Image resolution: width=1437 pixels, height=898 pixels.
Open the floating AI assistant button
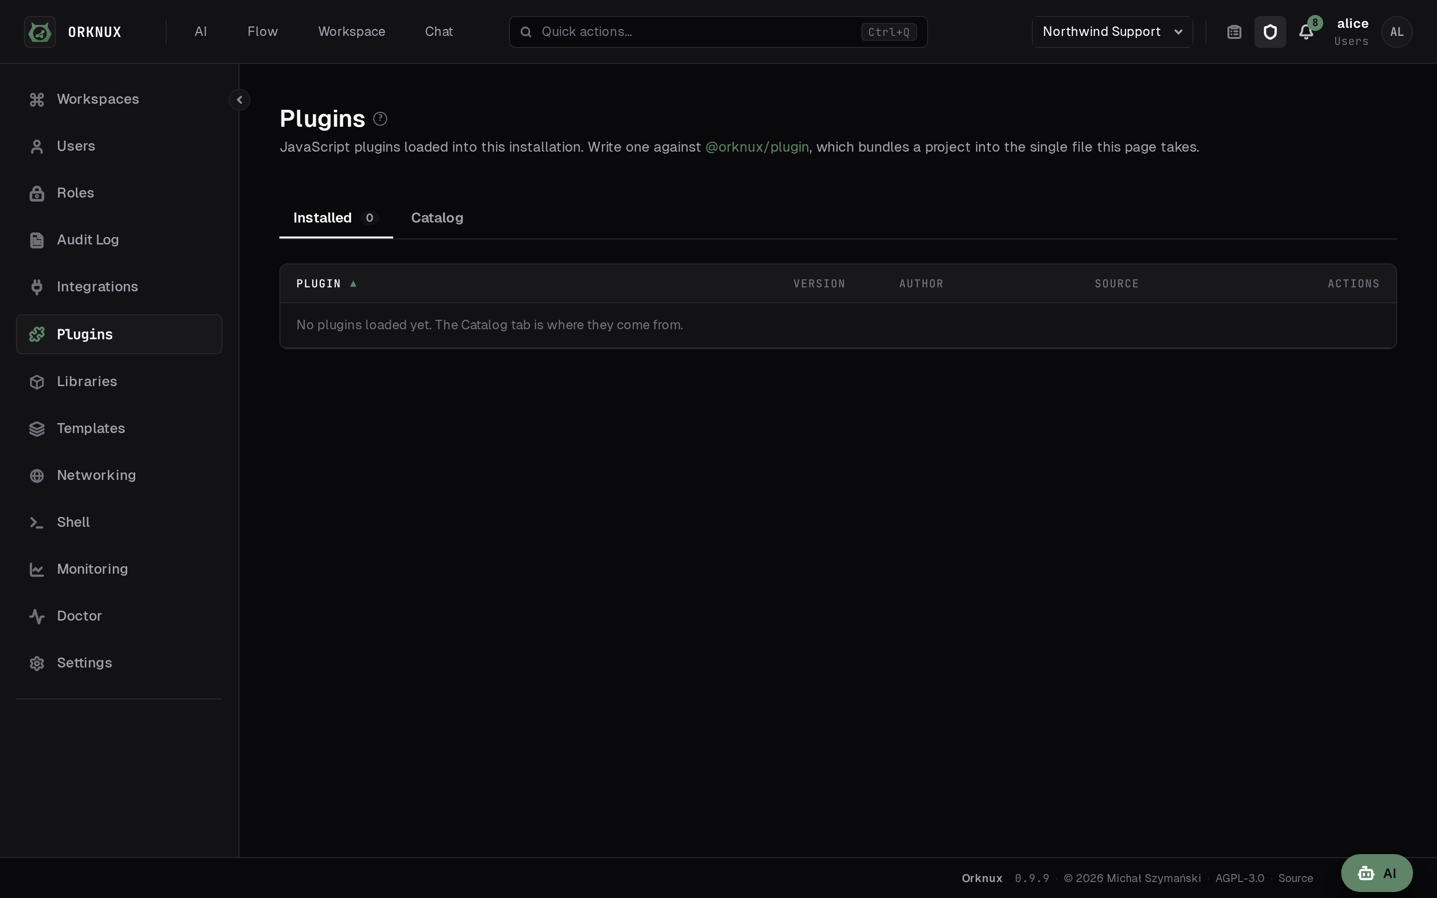click(1377, 873)
